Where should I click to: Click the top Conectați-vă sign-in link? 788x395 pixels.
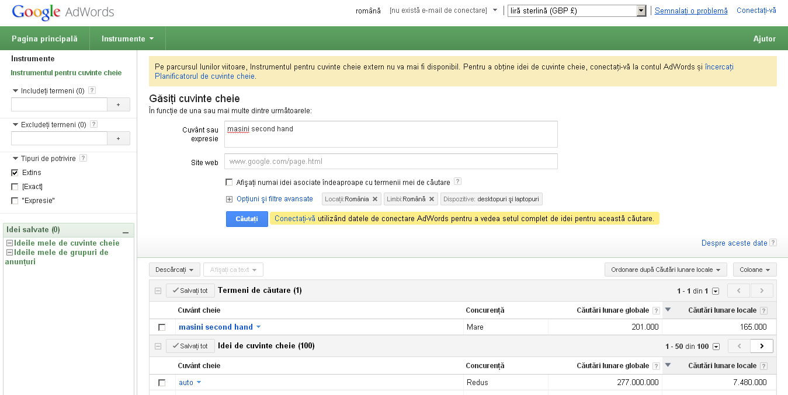(x=756, y=11)
